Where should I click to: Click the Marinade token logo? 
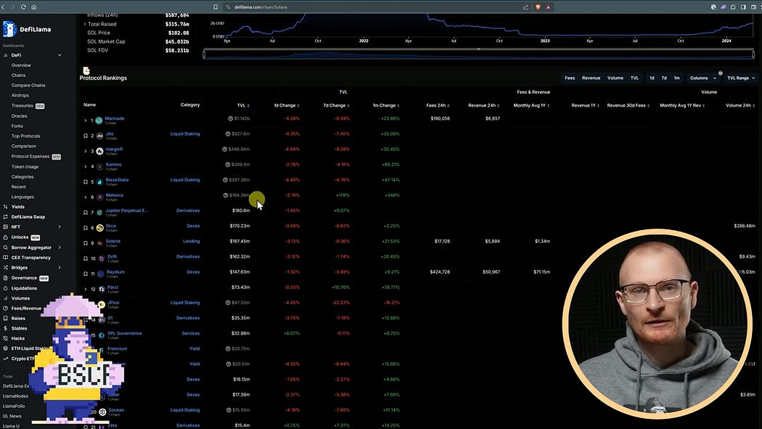pyautogui.click(x=99, y=120)
